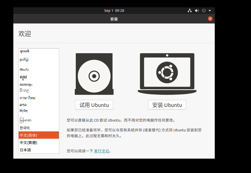Select Malayalam (മലയാളം) in language list
The height and width of the screenshot is (173, 251).
coord(39,84)
